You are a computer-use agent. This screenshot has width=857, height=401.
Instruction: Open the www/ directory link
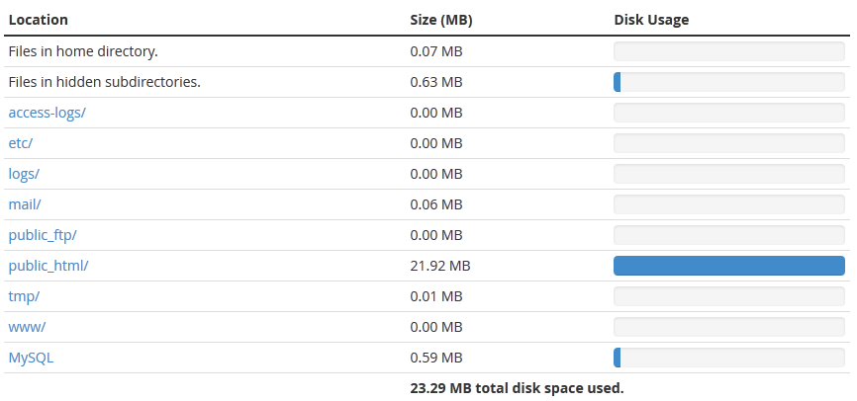click(27, 327)
